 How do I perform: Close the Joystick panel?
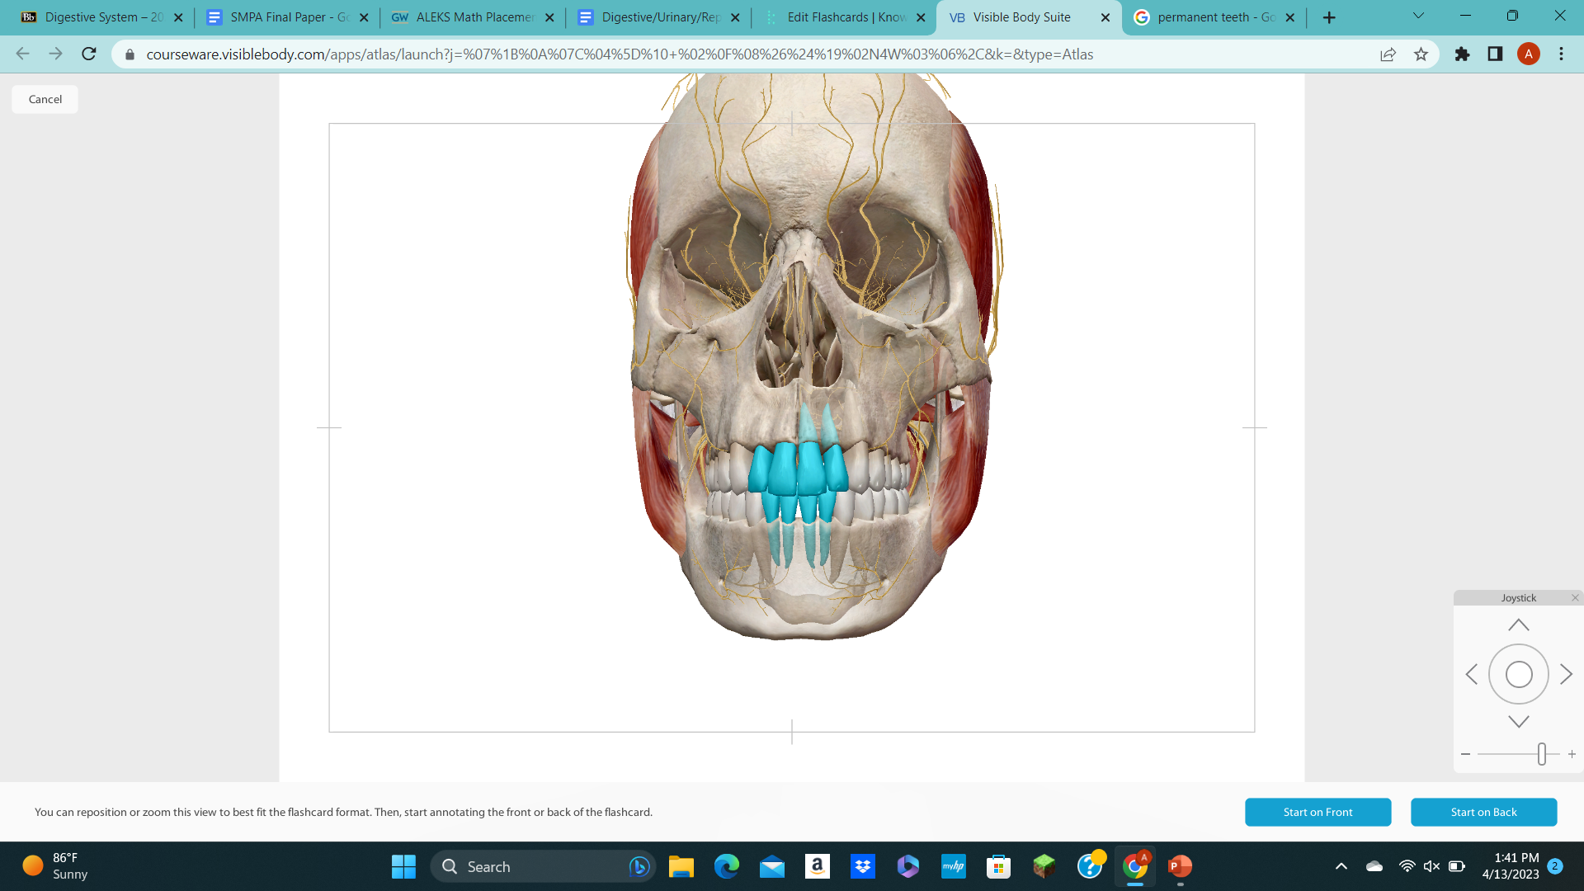pyautogui.click(x=1575, y=597)
